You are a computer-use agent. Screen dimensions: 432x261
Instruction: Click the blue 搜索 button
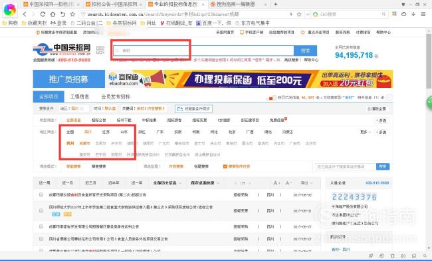[x=305, y=51]
